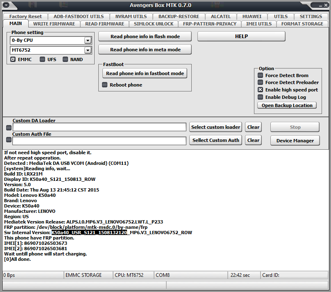Click Open Backup Location button
The height and width of the screenshot is (292, 331).
pyautogui.click(x=287, y=105)
